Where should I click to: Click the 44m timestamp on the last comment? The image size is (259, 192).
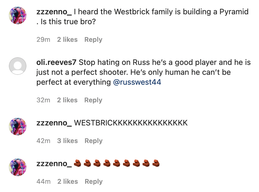(44, 182)
